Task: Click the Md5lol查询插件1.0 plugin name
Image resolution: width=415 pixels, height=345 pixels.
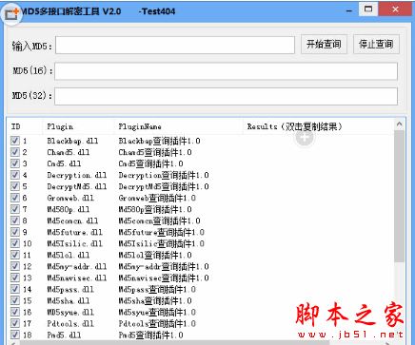Action: (x=155, y=255)
